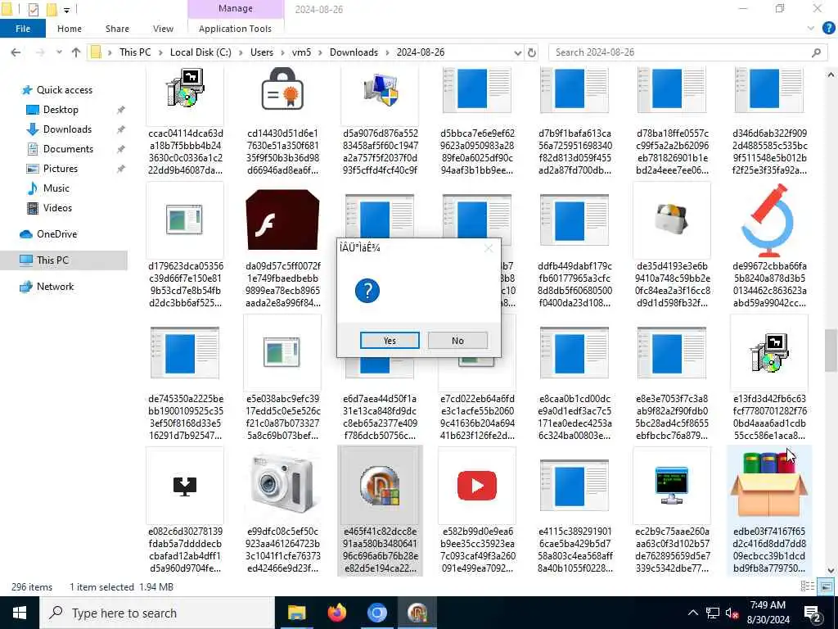Select Quick access in navigation pane
The image size is (838, 629).
coord(65,90)
